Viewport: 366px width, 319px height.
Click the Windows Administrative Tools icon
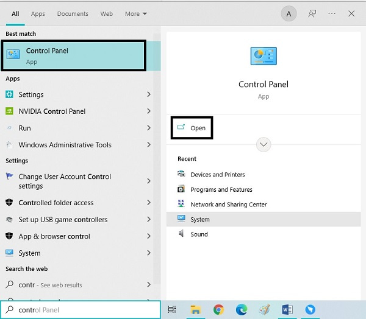click(9, 145)
